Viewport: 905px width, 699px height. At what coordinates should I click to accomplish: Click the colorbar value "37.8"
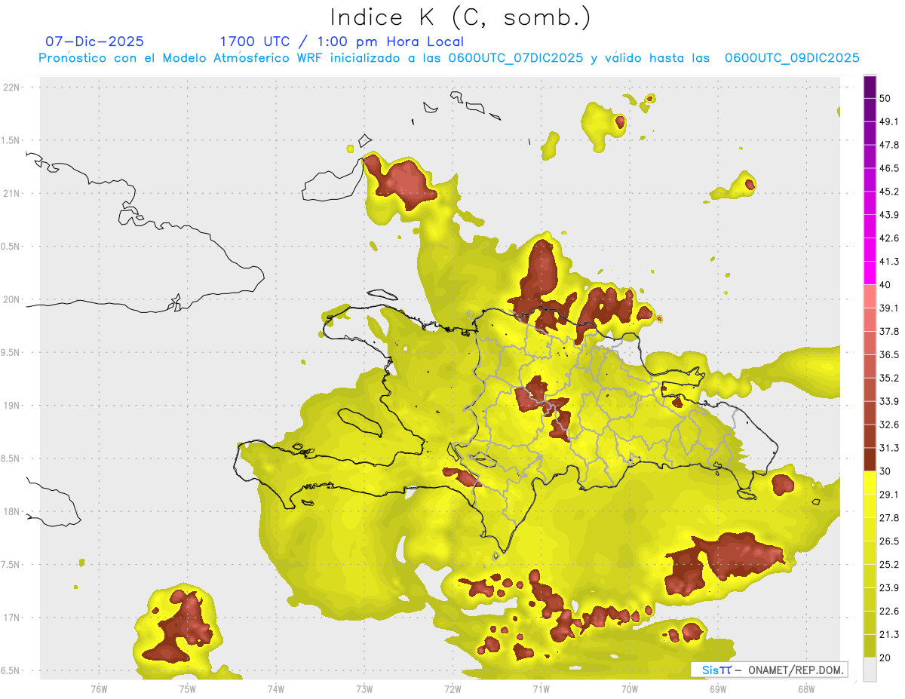(889, 332)
